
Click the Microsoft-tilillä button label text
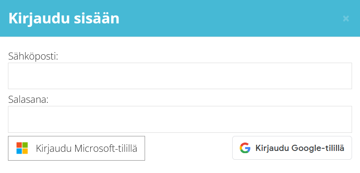(x=87, y=148)
